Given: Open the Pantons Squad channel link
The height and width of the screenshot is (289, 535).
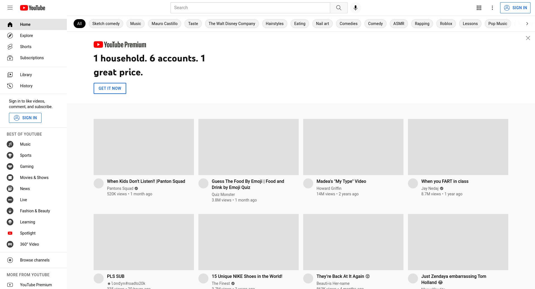Looking at the screenshot, I should (120, 188).
